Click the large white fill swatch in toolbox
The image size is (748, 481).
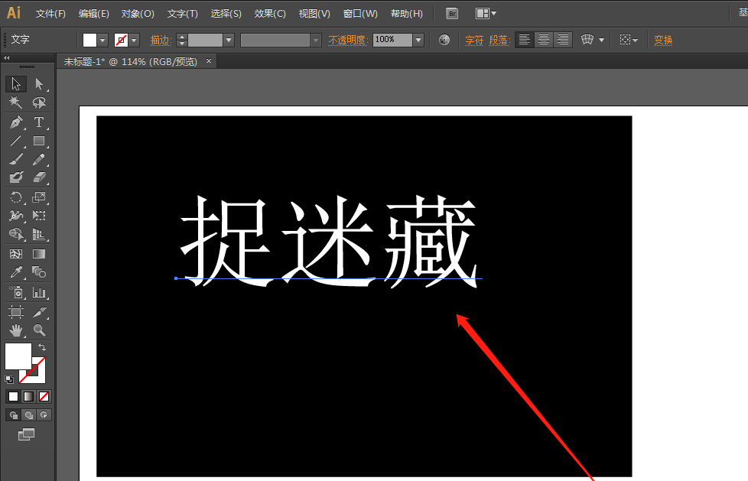18,356
